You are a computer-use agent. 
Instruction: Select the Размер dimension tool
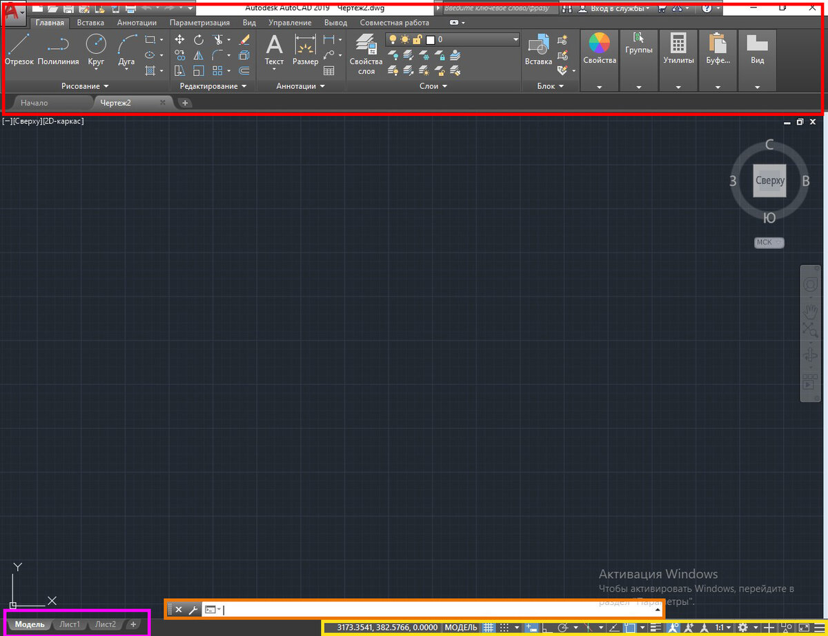point(305,50)
